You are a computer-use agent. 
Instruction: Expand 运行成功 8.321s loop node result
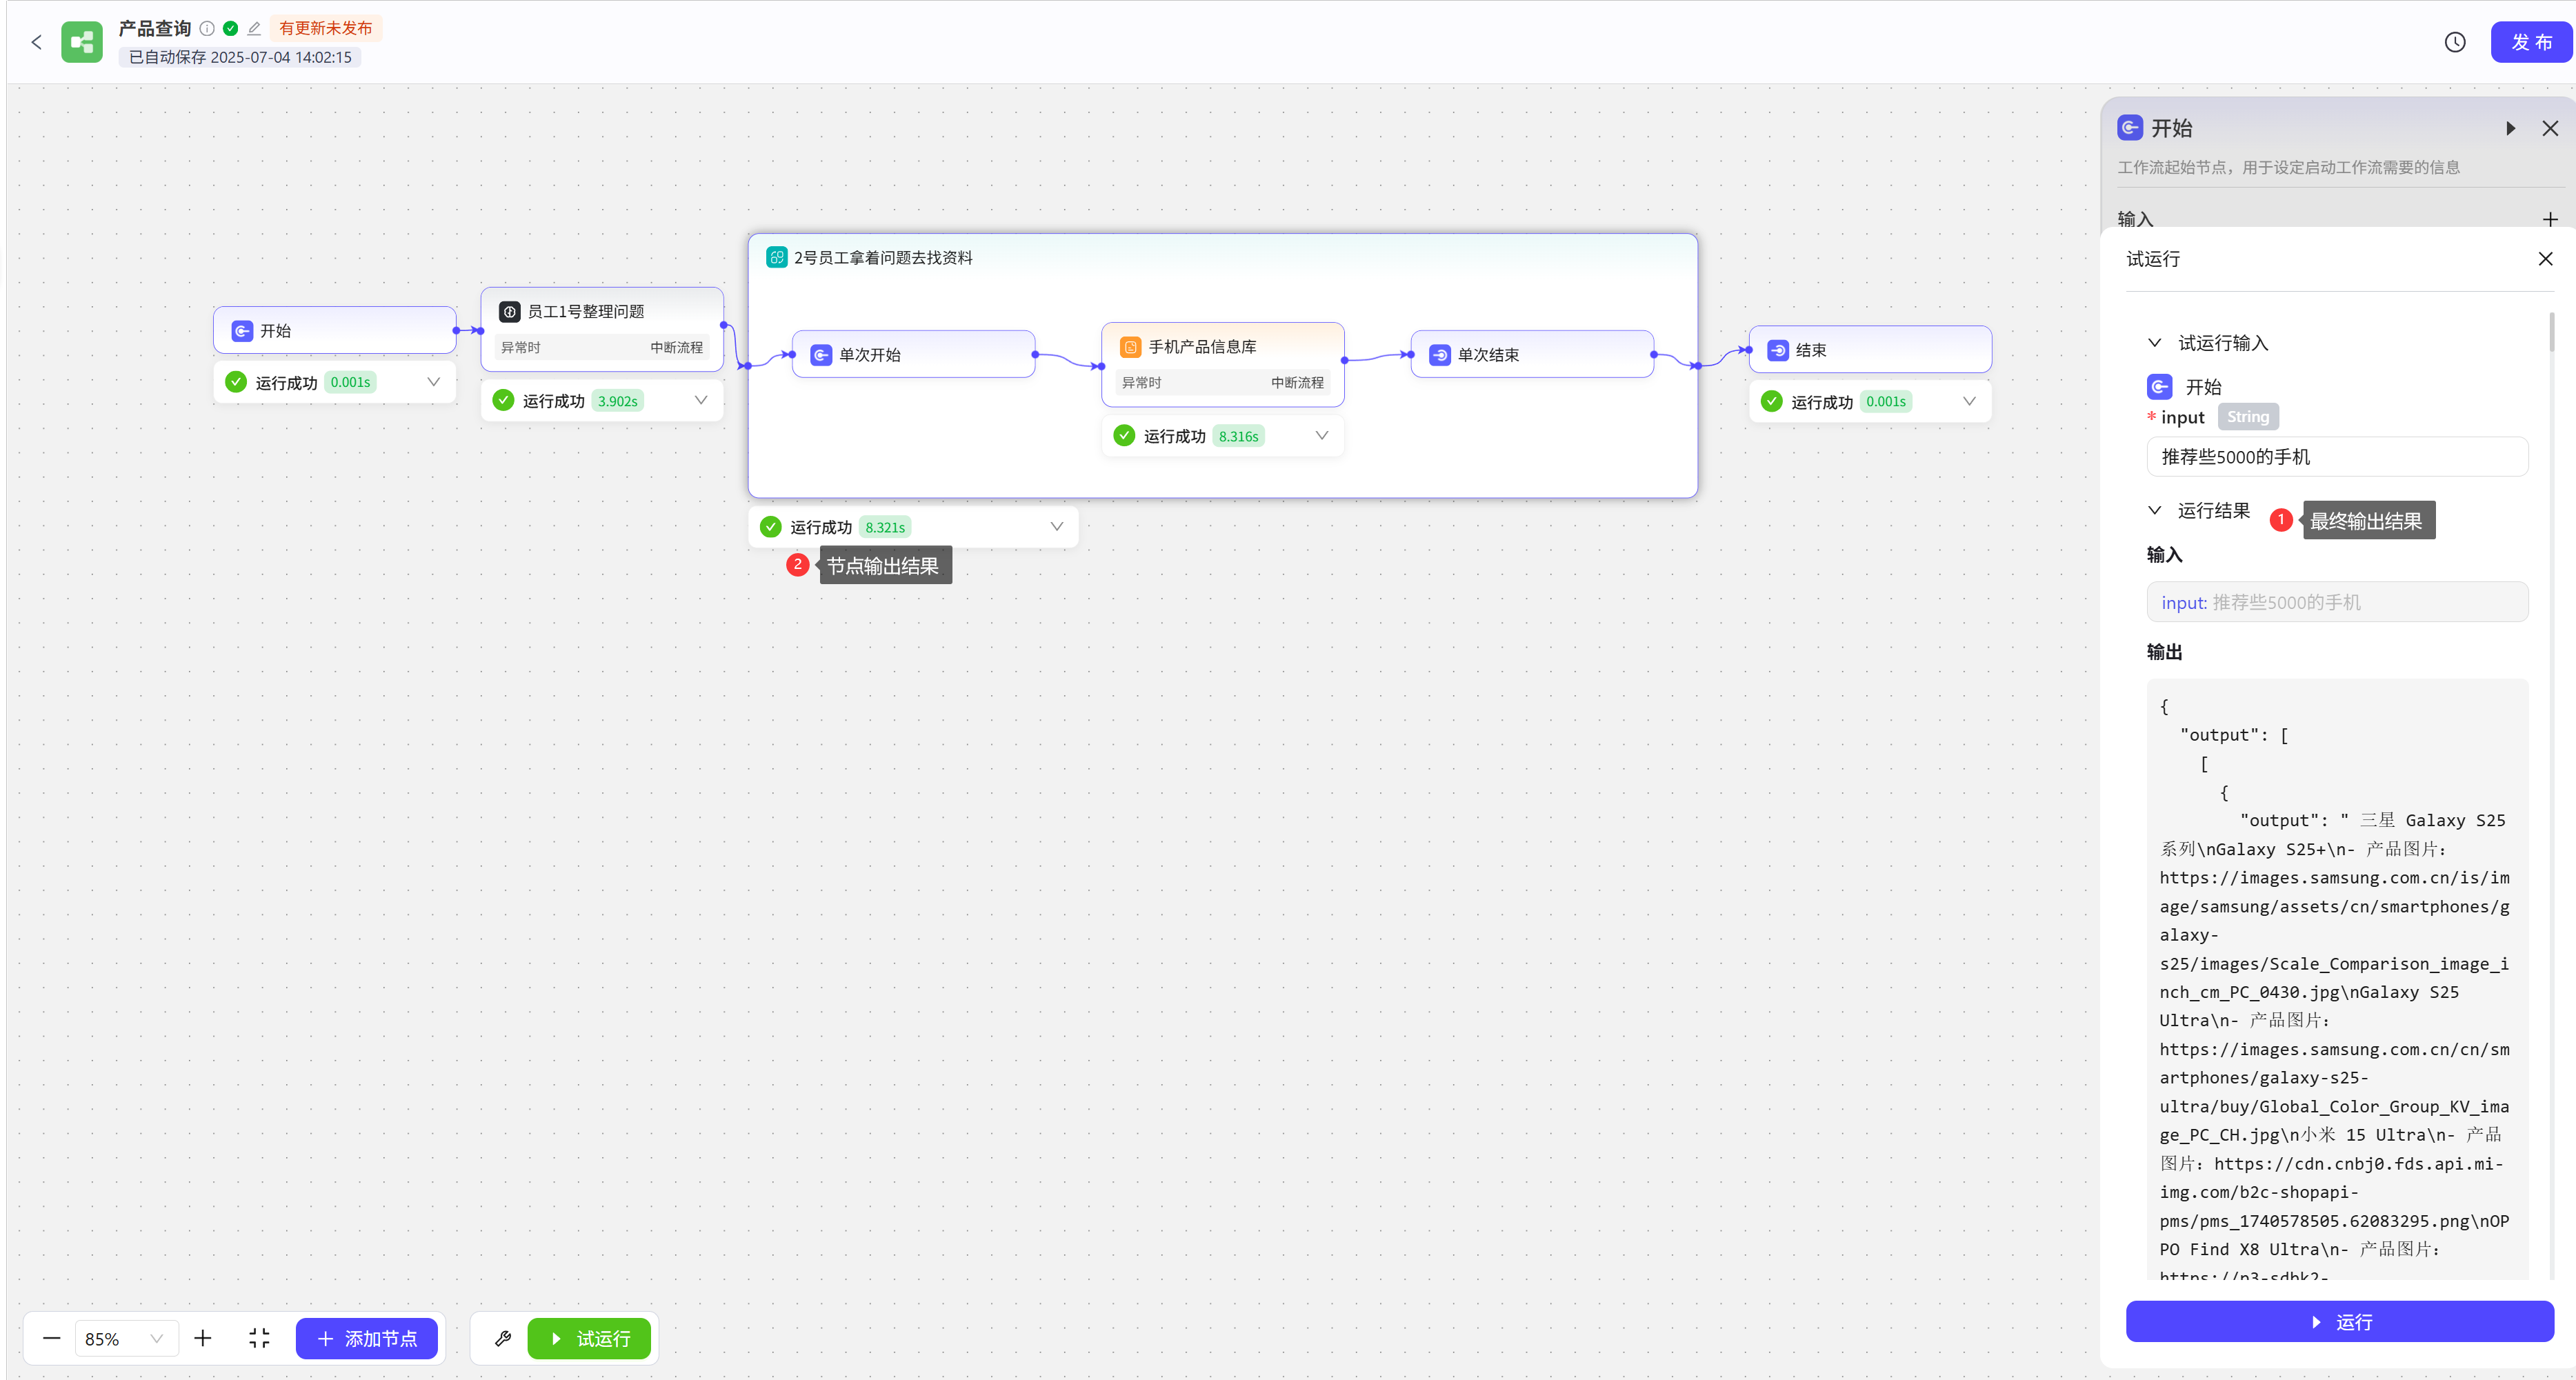pos(1056,526)
